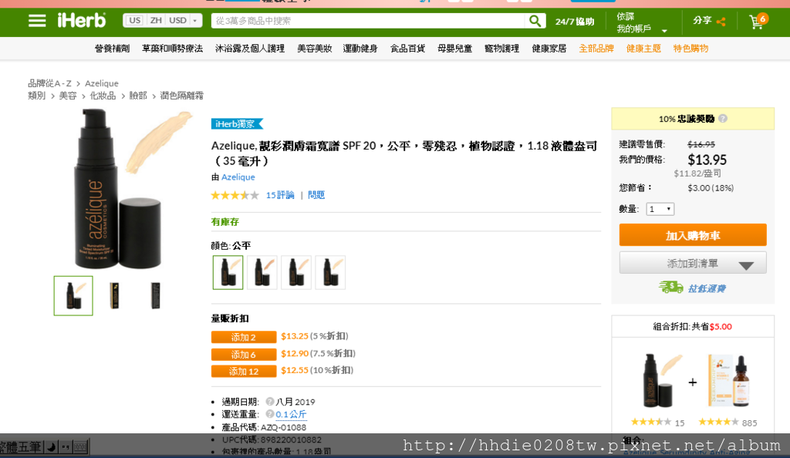This screenshot has height=458, width=790.
Task: Click the 潤色隔離霜 breadcrumb link
Action: click(x=182, y=96)
